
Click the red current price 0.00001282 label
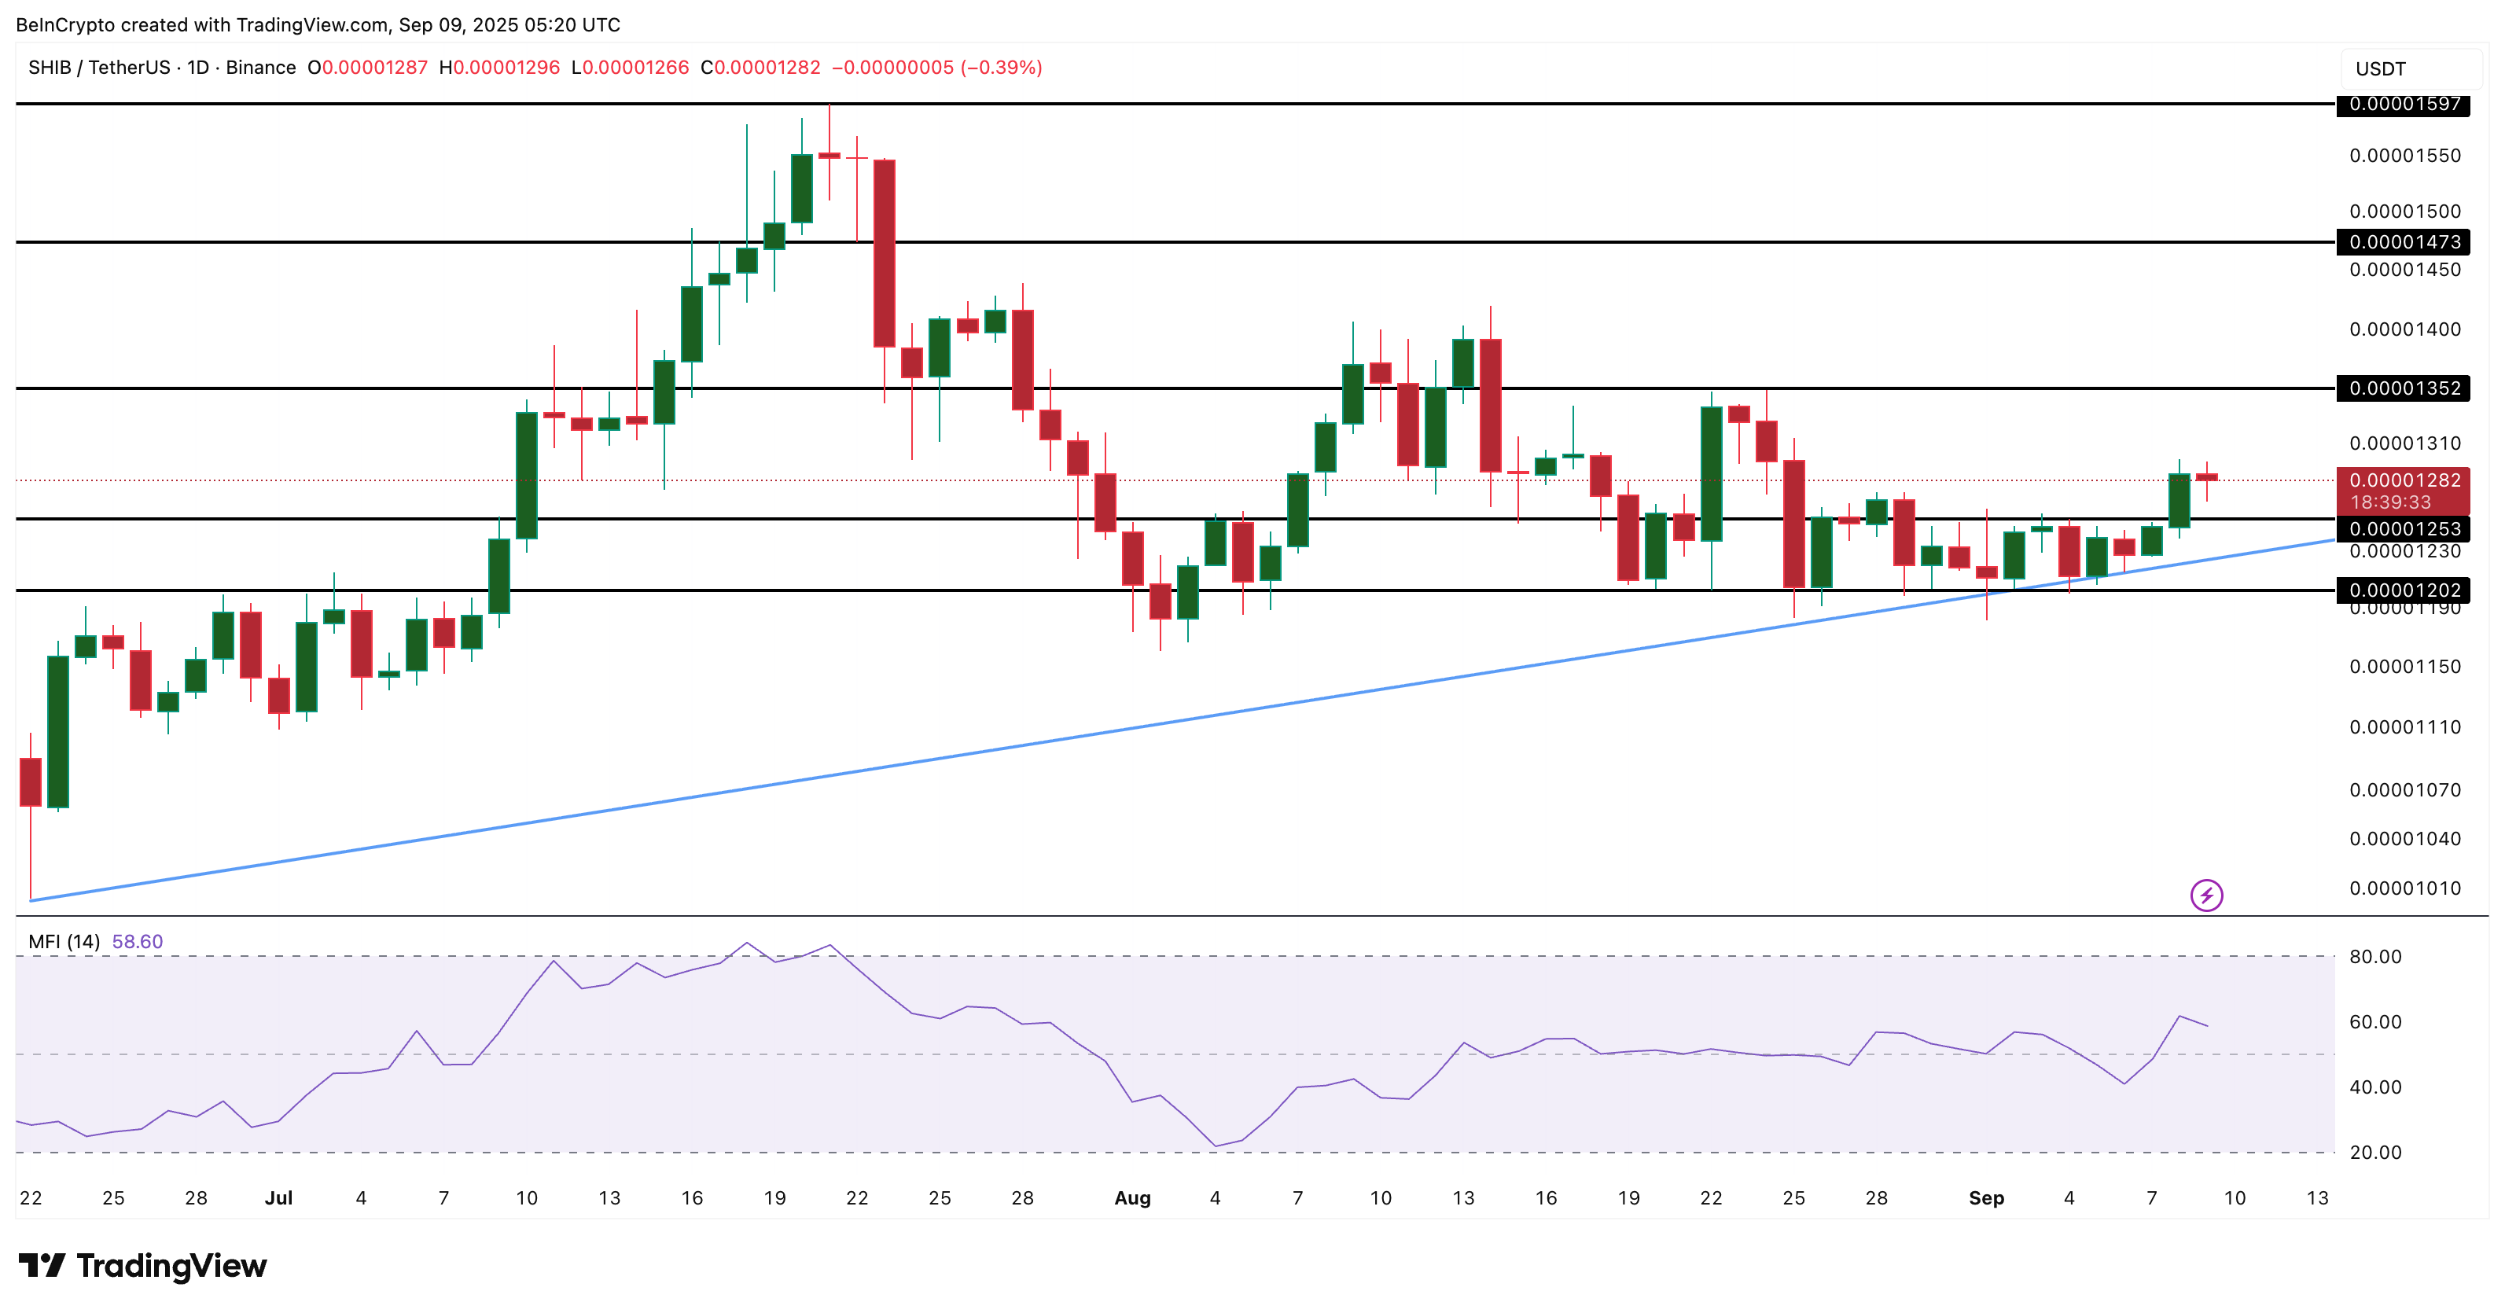[2403, 480]
